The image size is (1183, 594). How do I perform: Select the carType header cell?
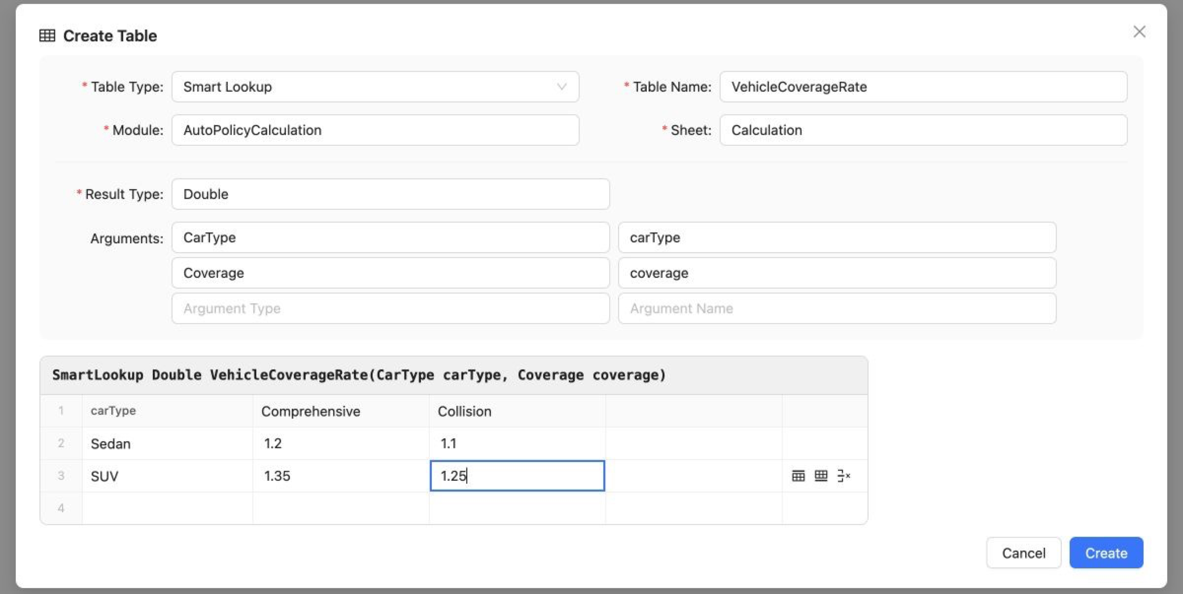pyautogui.click(x=167, y=411)
